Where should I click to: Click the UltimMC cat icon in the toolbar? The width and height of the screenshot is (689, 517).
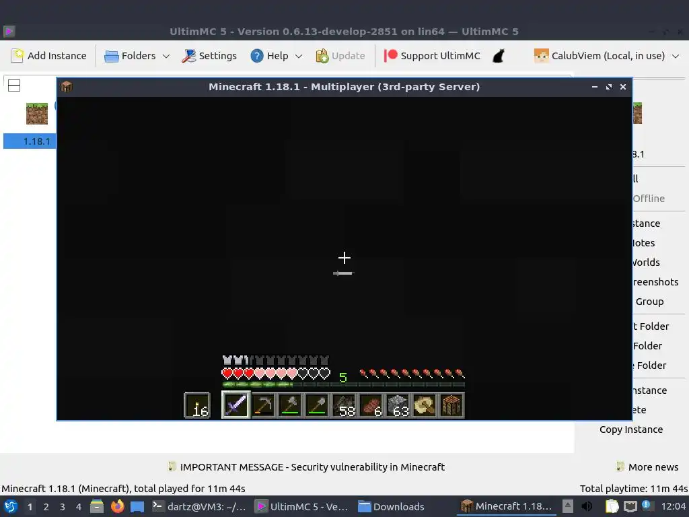[x=499, y=56]
